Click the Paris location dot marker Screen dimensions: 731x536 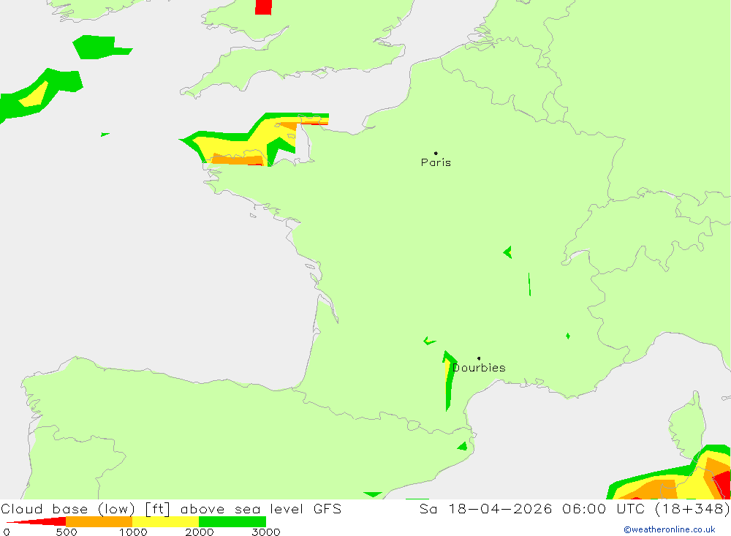(436, 153)
